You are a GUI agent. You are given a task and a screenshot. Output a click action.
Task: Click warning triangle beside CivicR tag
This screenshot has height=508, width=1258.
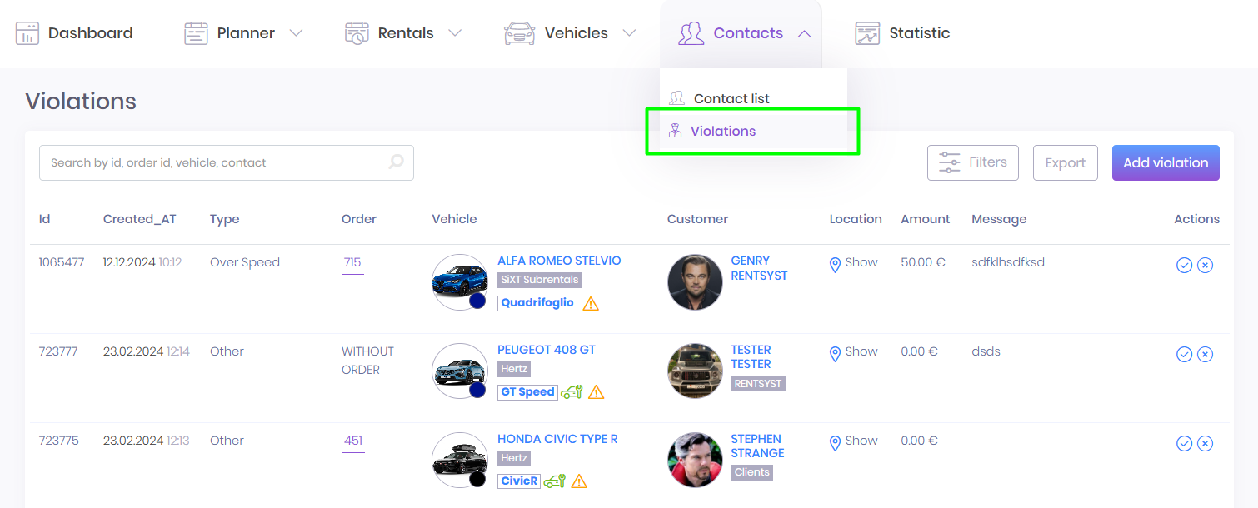(x=579, y=481)
